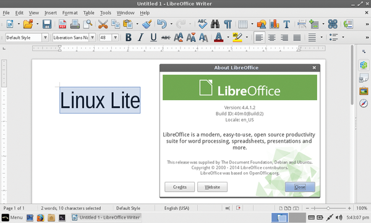
Task: Open the Gallery icon in sidebar
Action: (364, 91)
